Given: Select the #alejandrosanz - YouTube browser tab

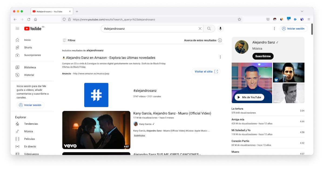Looking at the screenshot, I should pyautogui.click(x=52, y=12).
